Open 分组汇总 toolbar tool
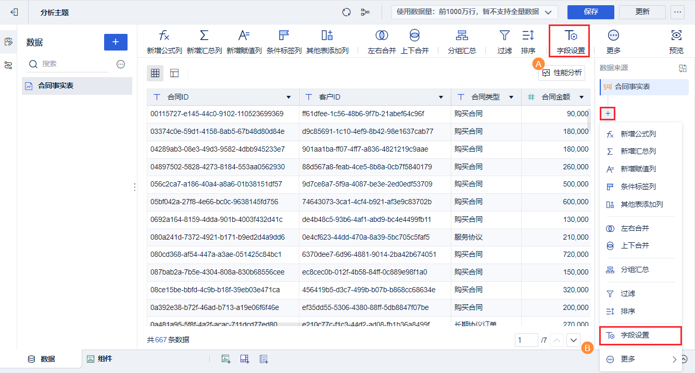Screen dimensions: 695x373 click(x=462, y=35)
